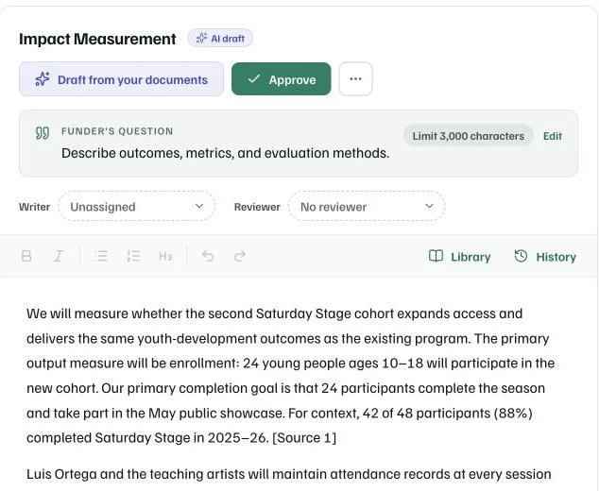Open the more options ellipsis menu
Image resolution: width=599 pixels, height=491 pixels.
355,79
